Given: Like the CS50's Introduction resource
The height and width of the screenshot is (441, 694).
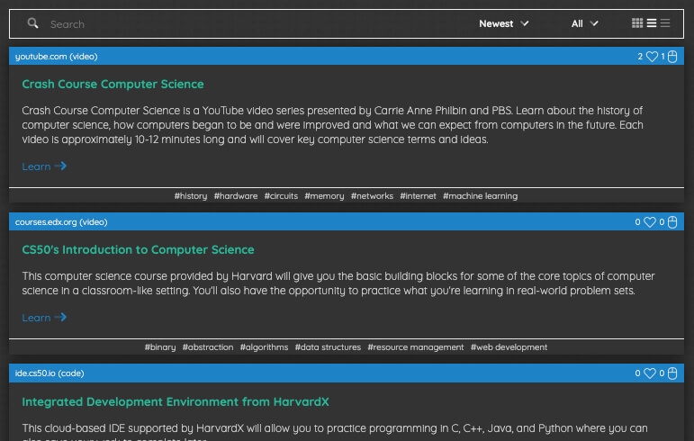Looking at the screenshot, I should (650, 222).
